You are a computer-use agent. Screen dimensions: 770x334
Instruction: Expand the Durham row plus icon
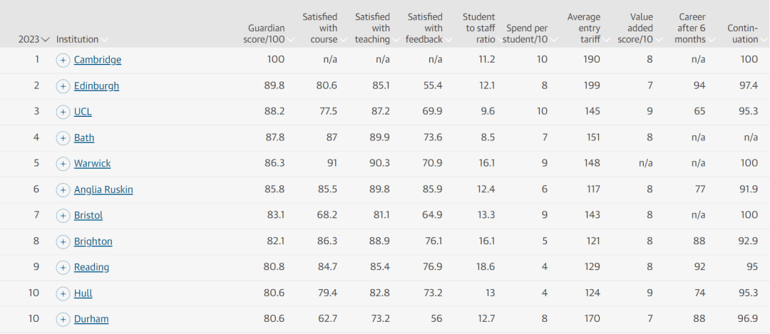63,320
